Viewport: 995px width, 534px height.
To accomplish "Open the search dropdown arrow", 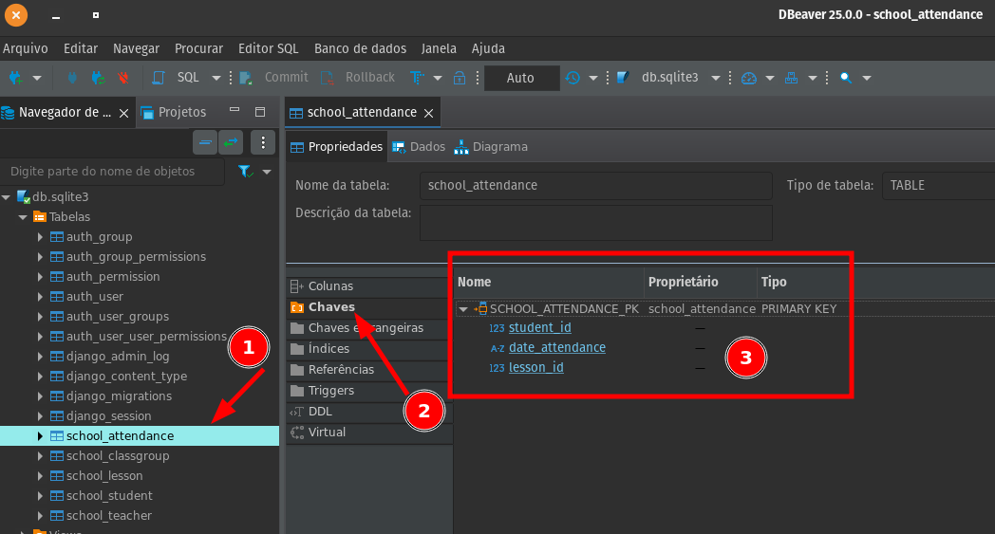I will (x=867, y=78).
